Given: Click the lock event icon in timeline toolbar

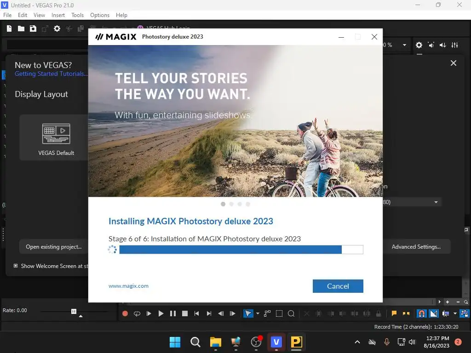Looking at the screenshot, I should click(x=379, y=313).
